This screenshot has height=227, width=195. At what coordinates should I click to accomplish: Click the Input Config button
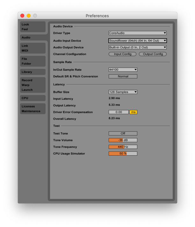point(123,54)
